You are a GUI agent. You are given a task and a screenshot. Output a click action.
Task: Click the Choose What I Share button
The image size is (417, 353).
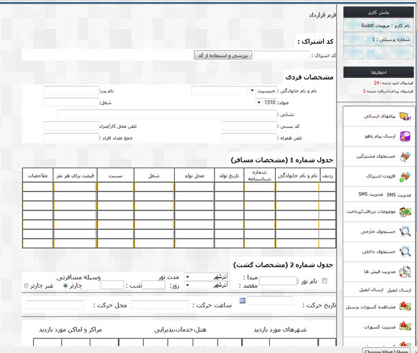click(386, 350)
